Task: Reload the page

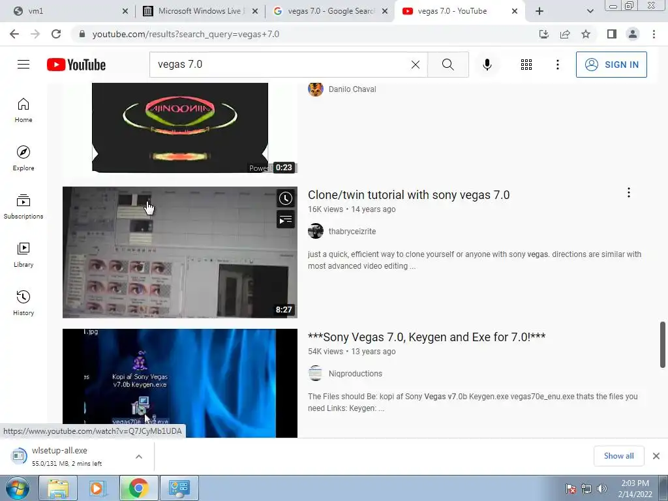Action: [56, 34]
